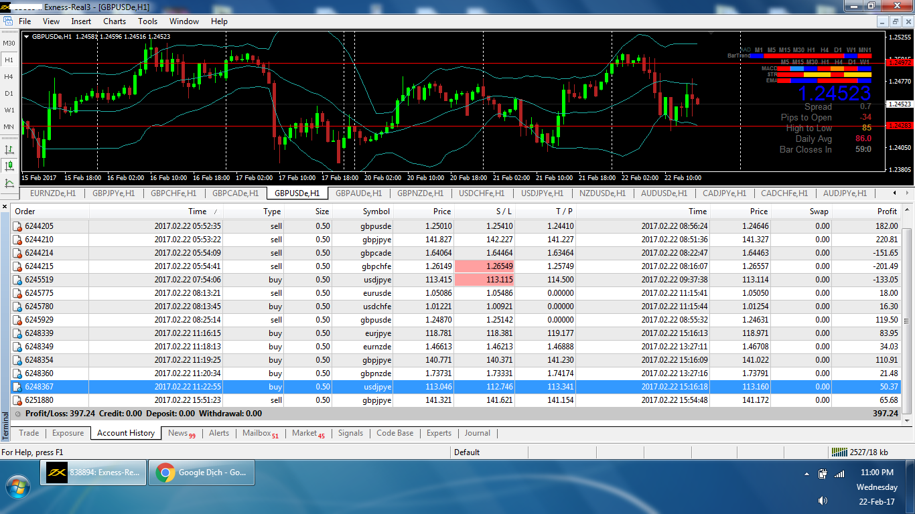The height and width of the screenshot is (514, 915).
Task: Toggle the H4 timeframe button
Action: [9, 77]
